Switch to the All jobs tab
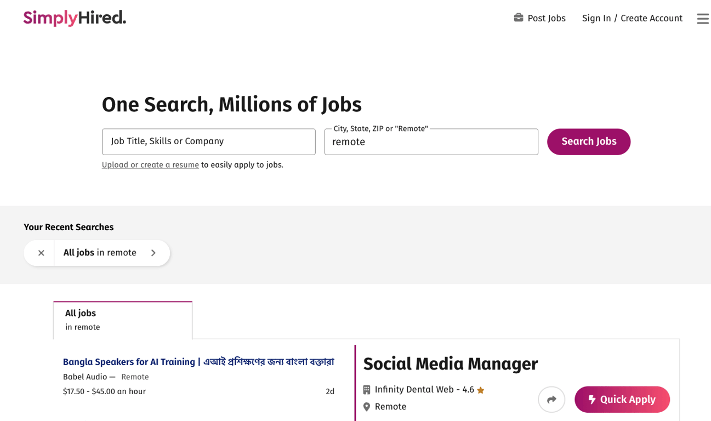711x421 pixels. click(x=122, y=320)
